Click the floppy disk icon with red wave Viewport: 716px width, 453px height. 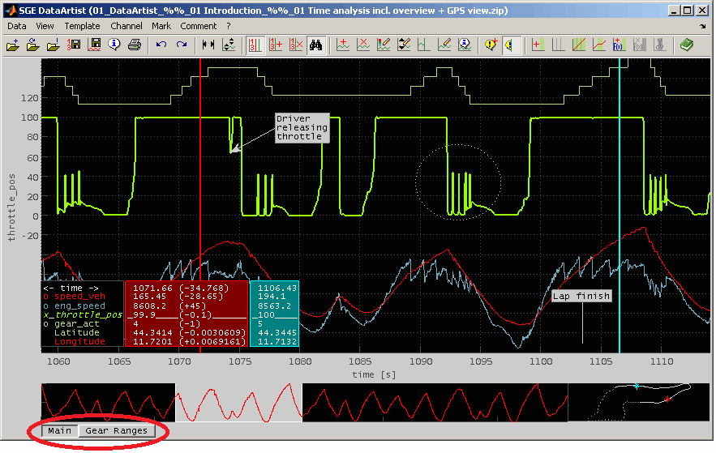(95, 45)
